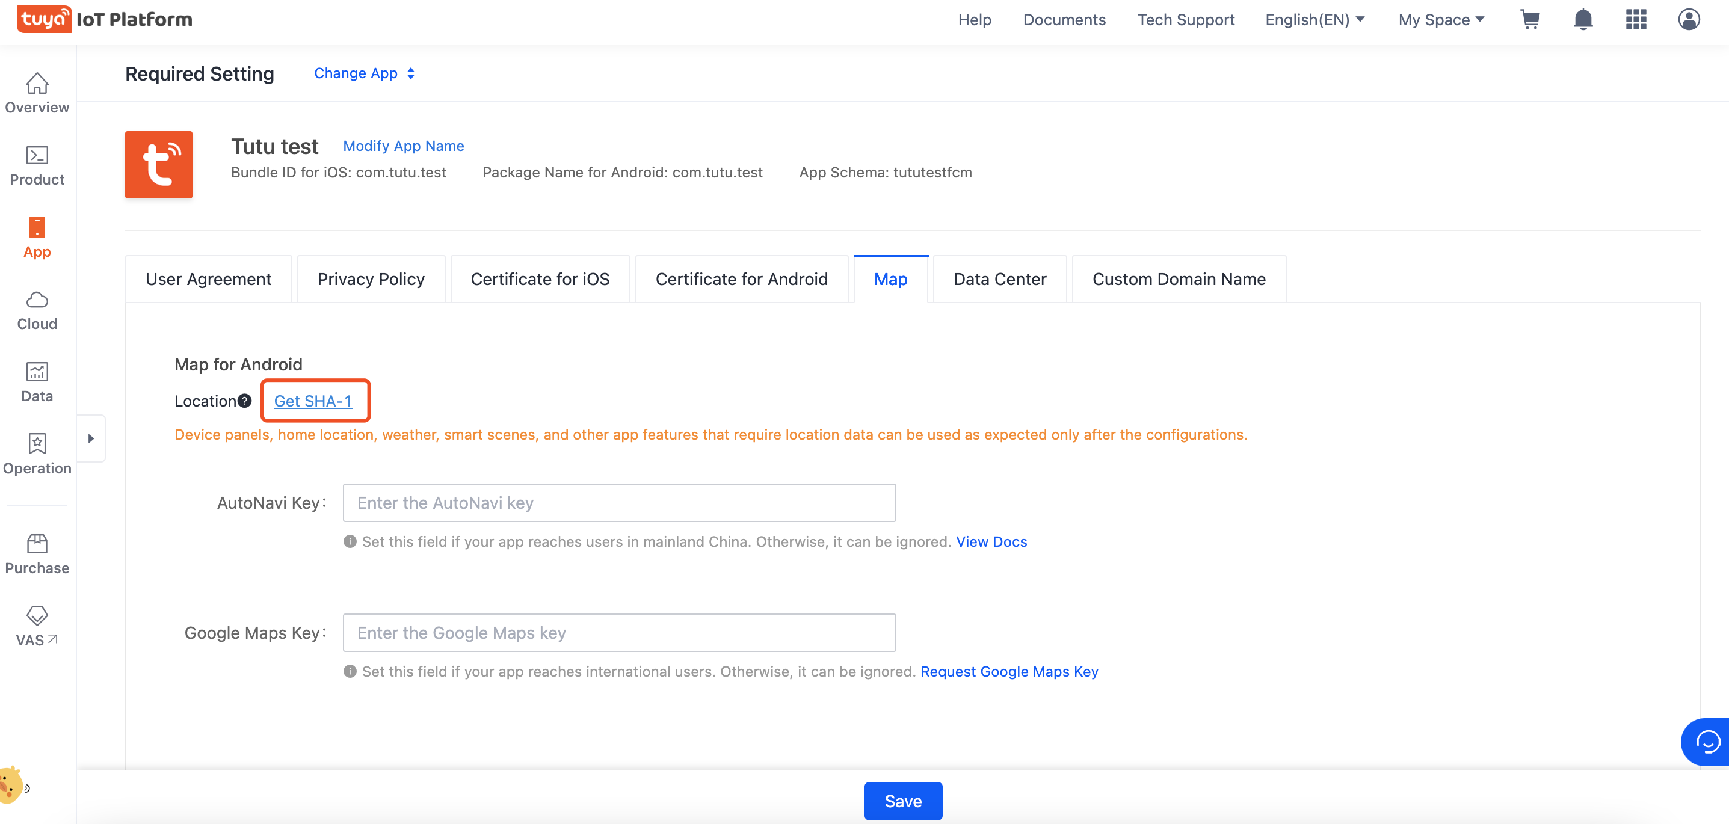Click the Map for Android heading

(x=238, y=364)
